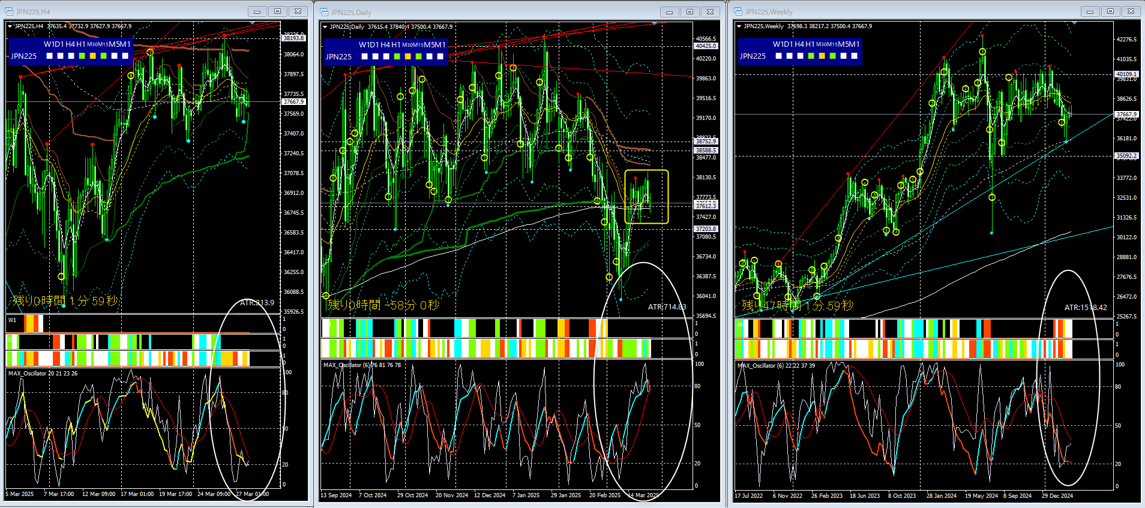Click the M15 green square in Weekly window

pyautogui.click(x=833, y=56)
